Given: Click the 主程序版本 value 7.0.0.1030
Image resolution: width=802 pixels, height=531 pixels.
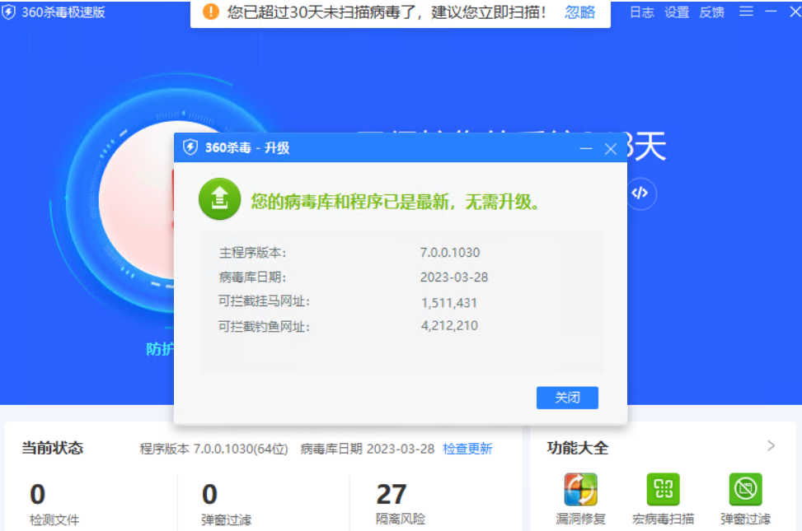Looking at the screenshot, I should click(449, 253).
